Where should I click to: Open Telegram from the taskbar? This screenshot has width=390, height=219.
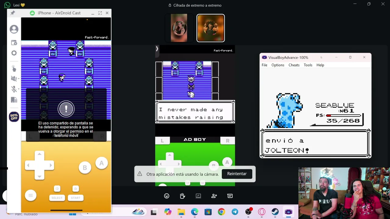click(235, 212)
